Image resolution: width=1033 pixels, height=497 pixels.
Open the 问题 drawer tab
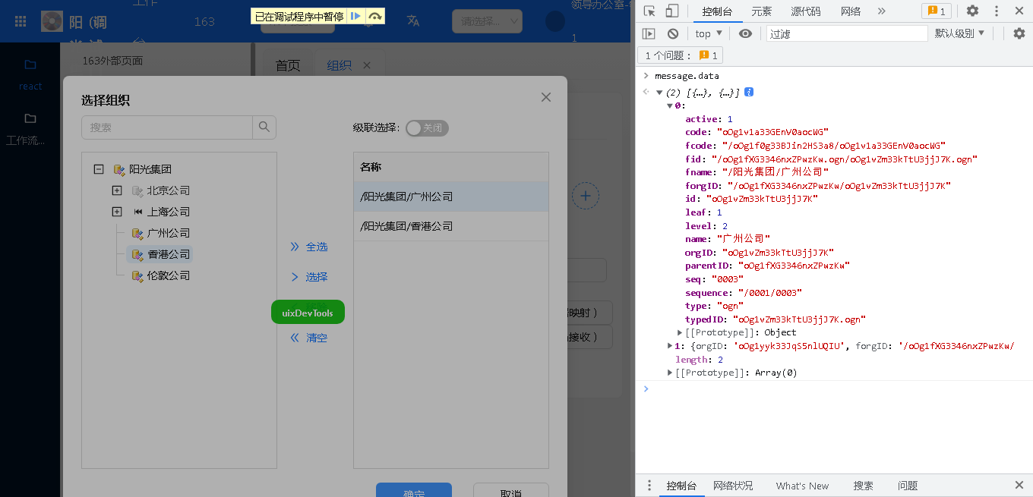(x=908, y=486)
